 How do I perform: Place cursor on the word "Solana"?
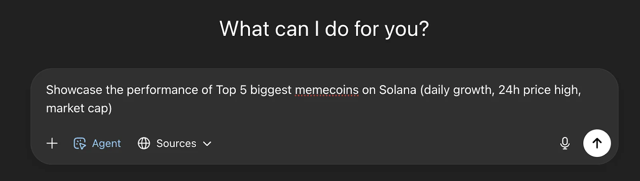397,90
